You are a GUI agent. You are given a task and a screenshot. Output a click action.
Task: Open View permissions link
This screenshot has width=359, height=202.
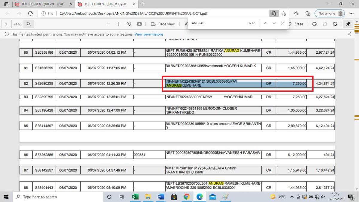click(149, 34)
